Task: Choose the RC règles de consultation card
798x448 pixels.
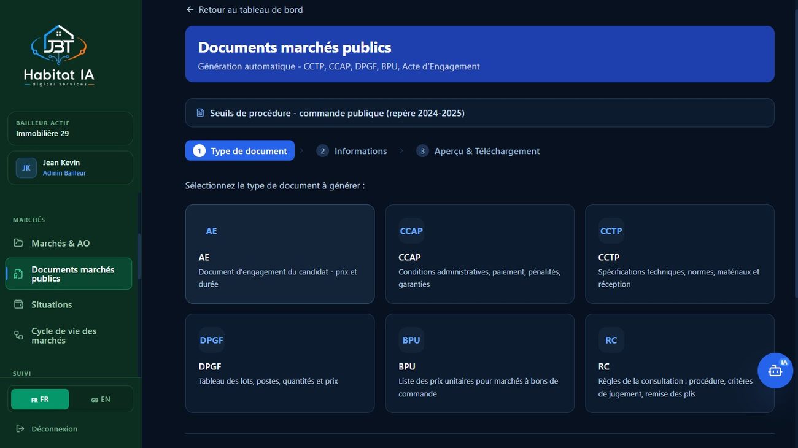Action: pos(680,363)
